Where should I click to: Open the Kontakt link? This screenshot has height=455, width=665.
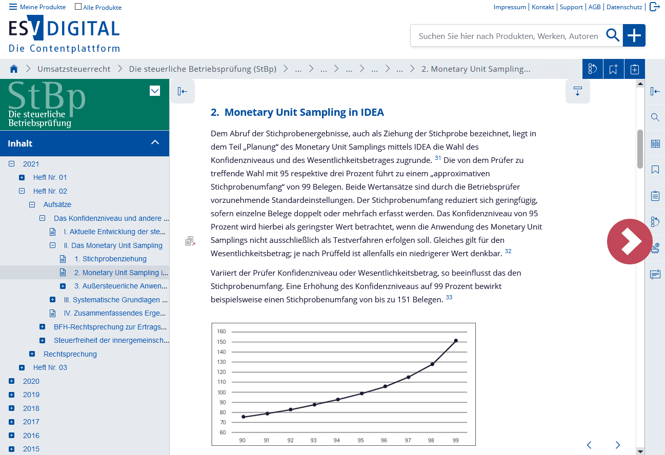tap(542, 7)
